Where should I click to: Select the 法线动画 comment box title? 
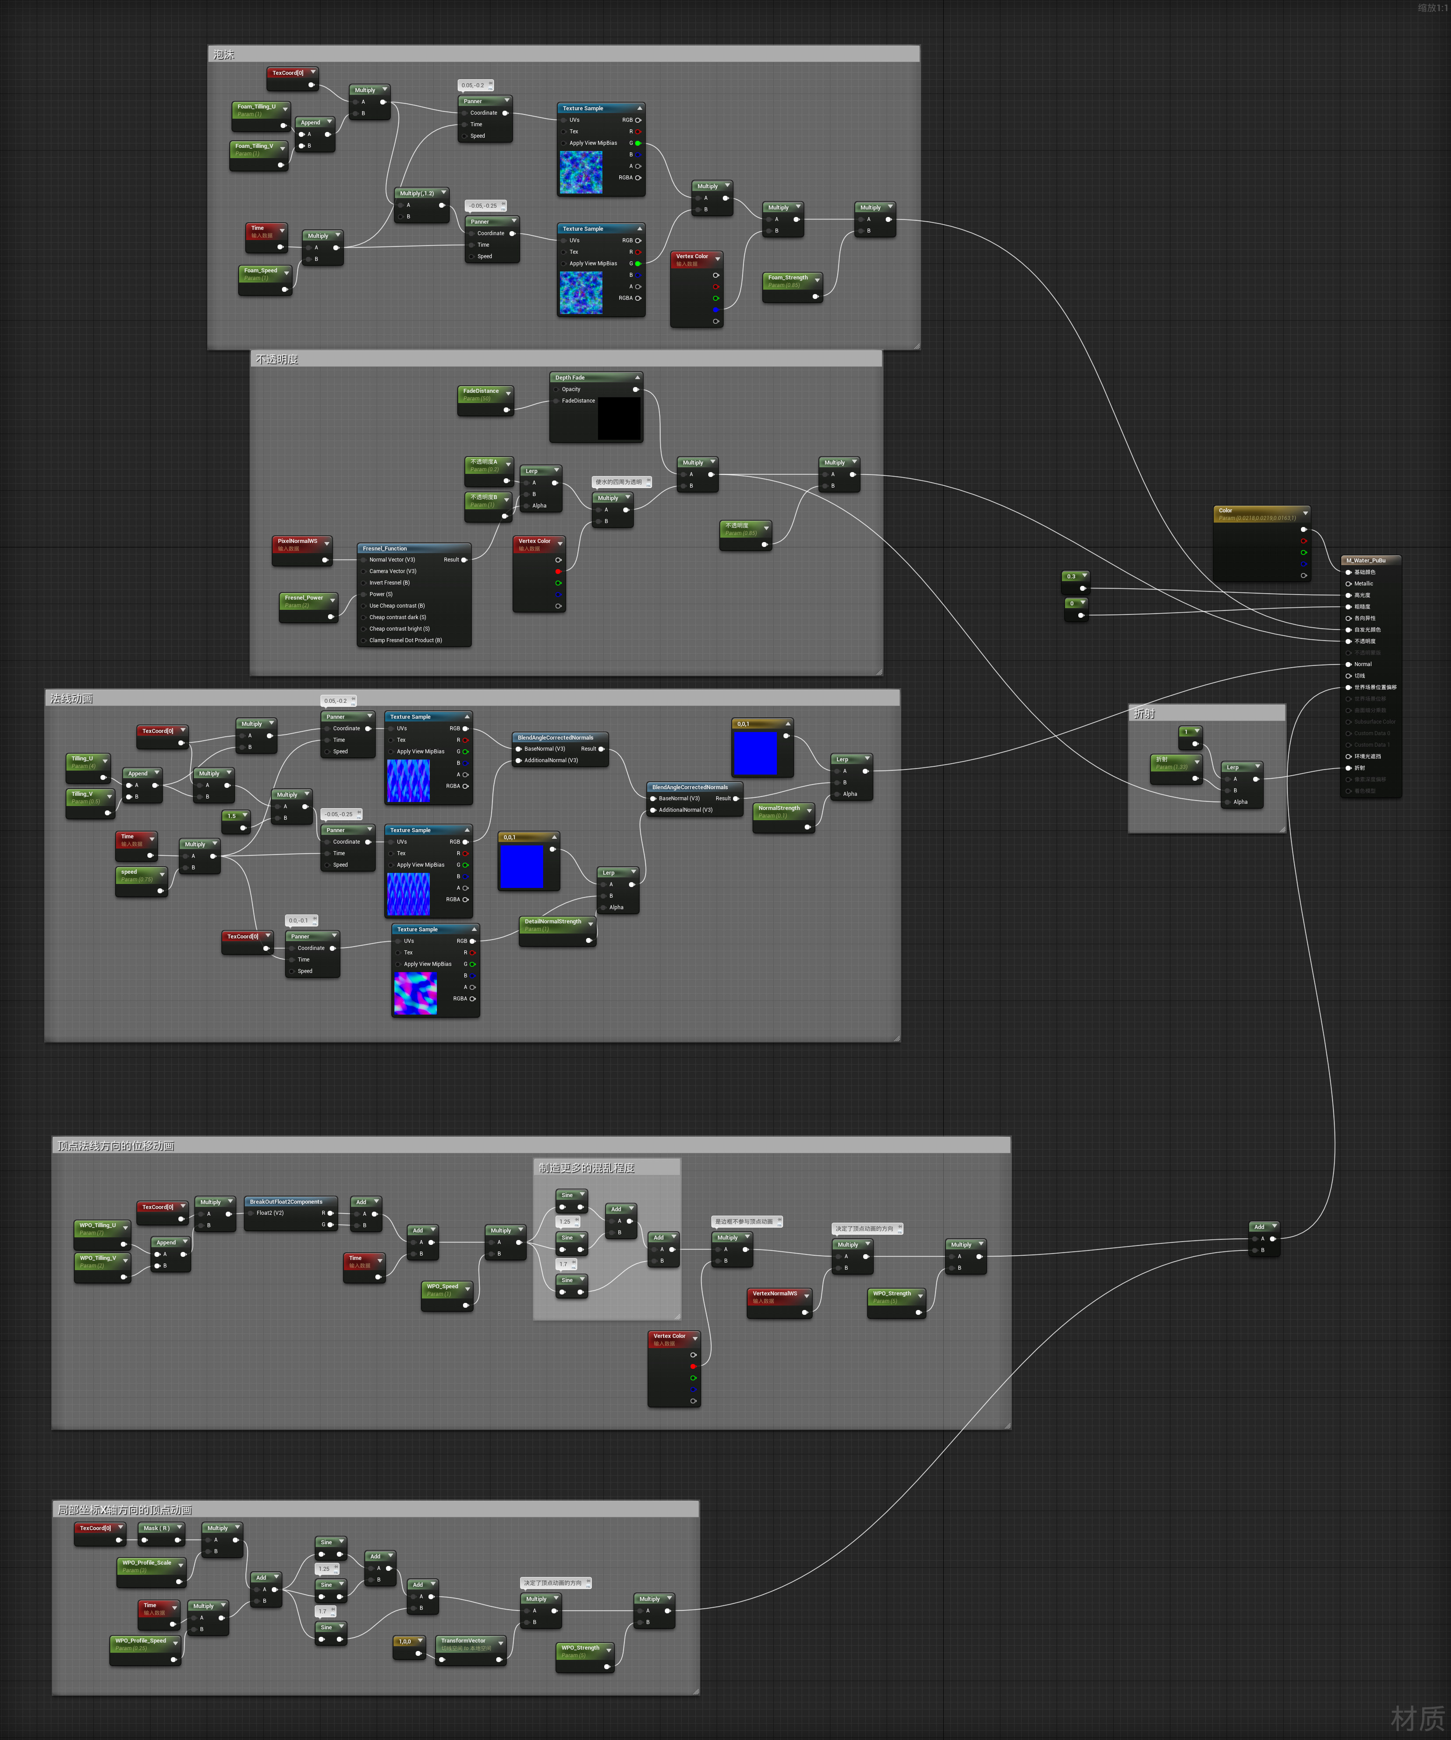(71, 698)
